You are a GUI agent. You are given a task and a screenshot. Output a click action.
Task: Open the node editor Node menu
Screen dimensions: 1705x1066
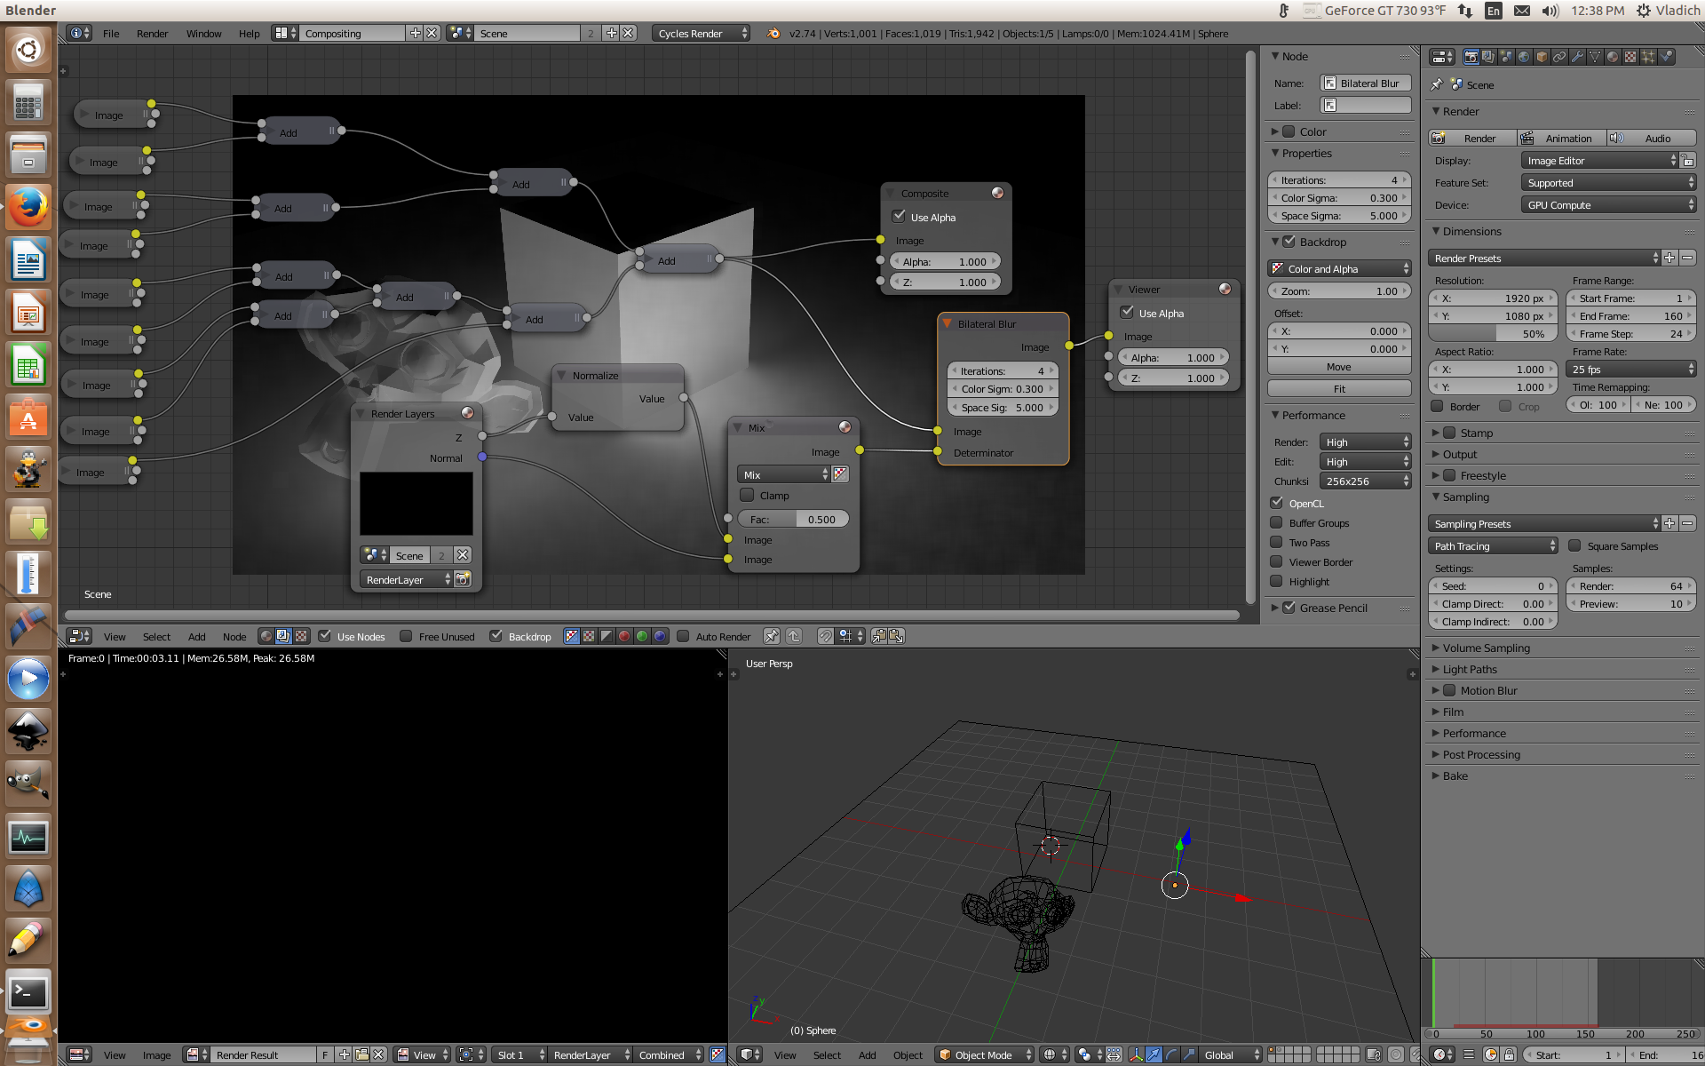click(234, 636)
